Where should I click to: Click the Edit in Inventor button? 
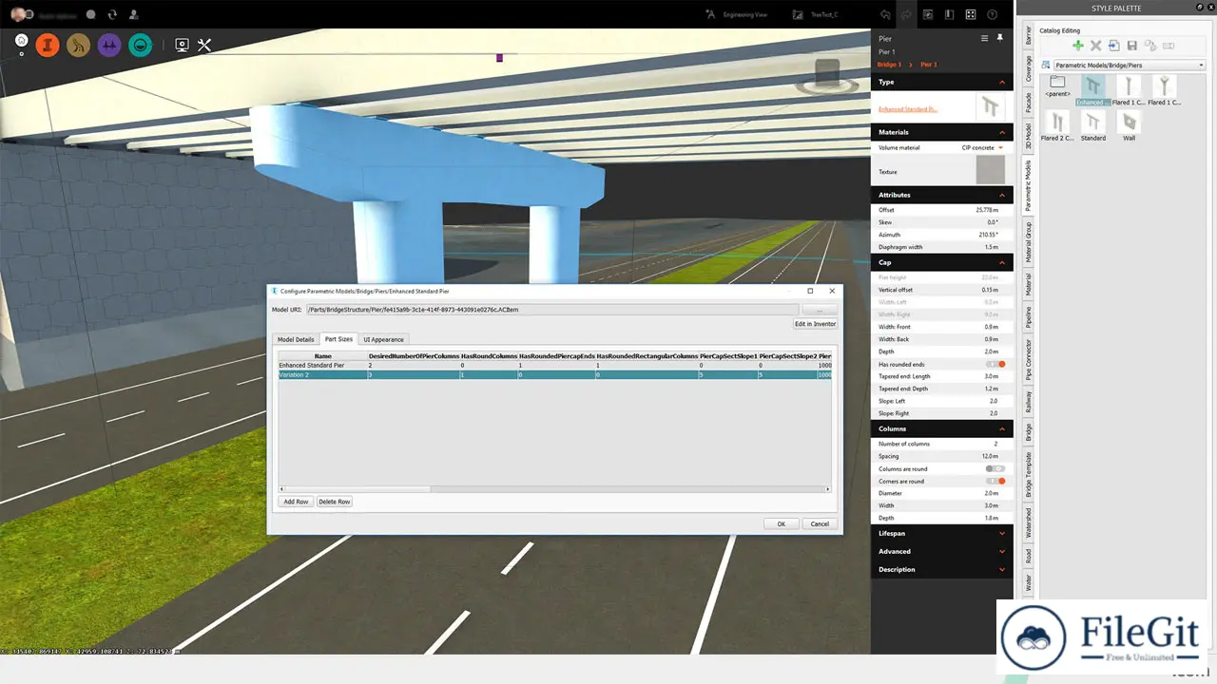815,324
